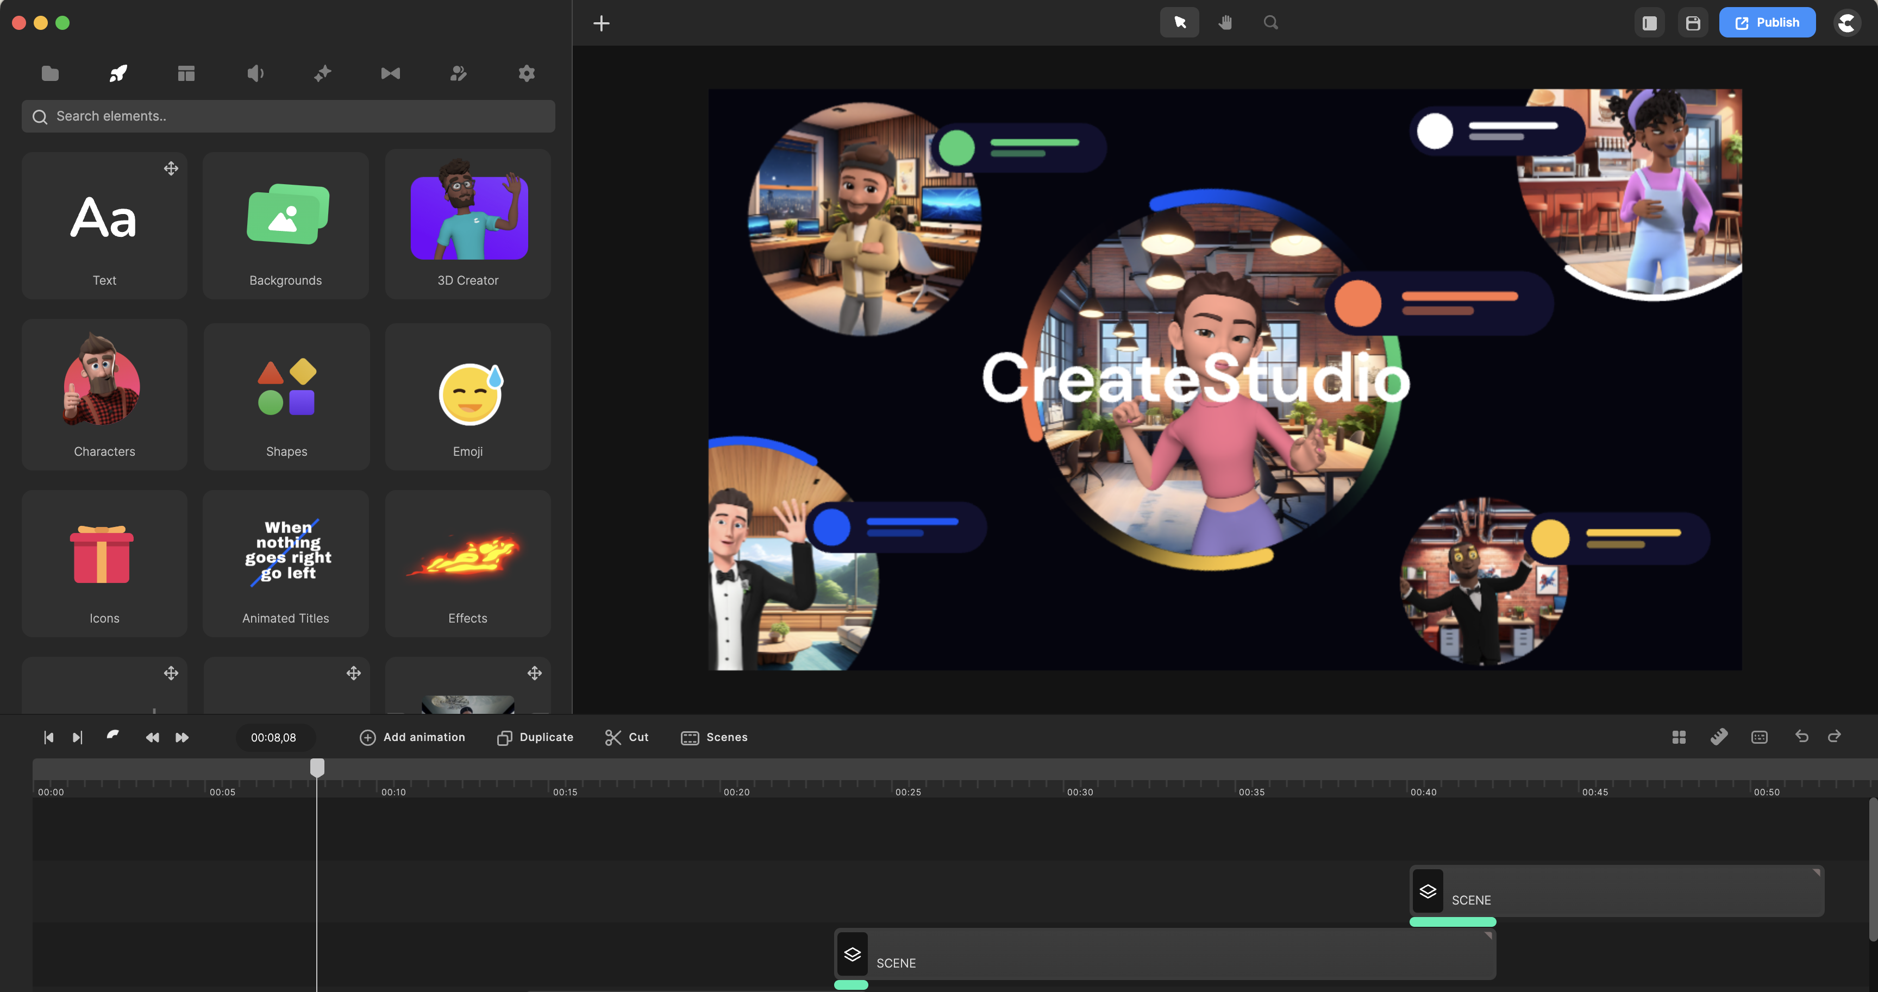Undo the last action
This screenshot has width=1878, height=992.
pyautogui.click(x=1801, y=736)
